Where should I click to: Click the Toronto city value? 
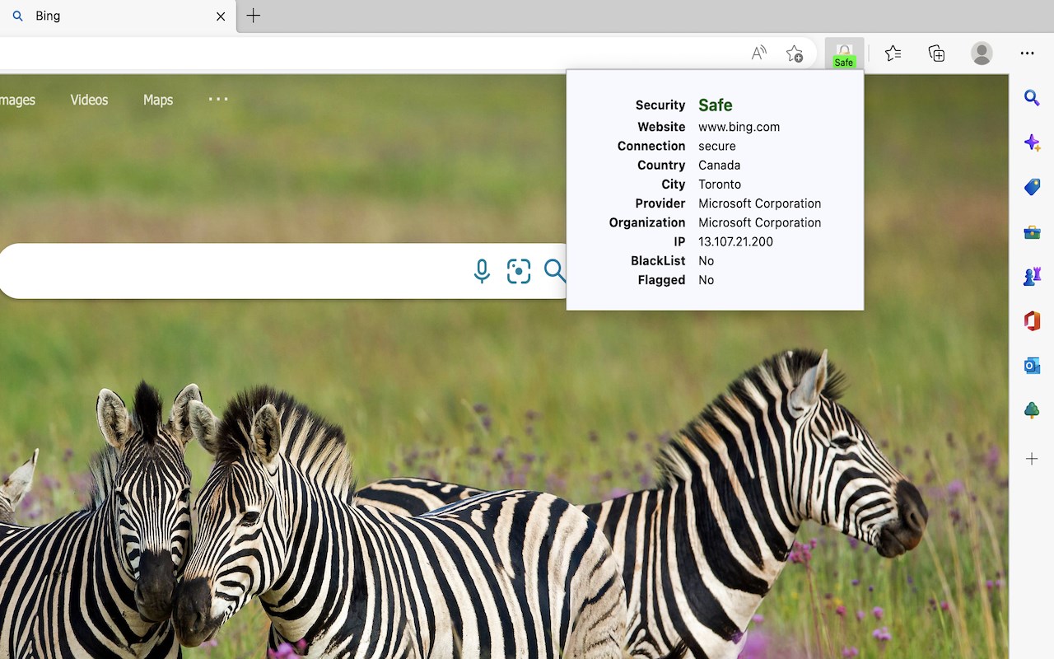(x=720, y=185)
